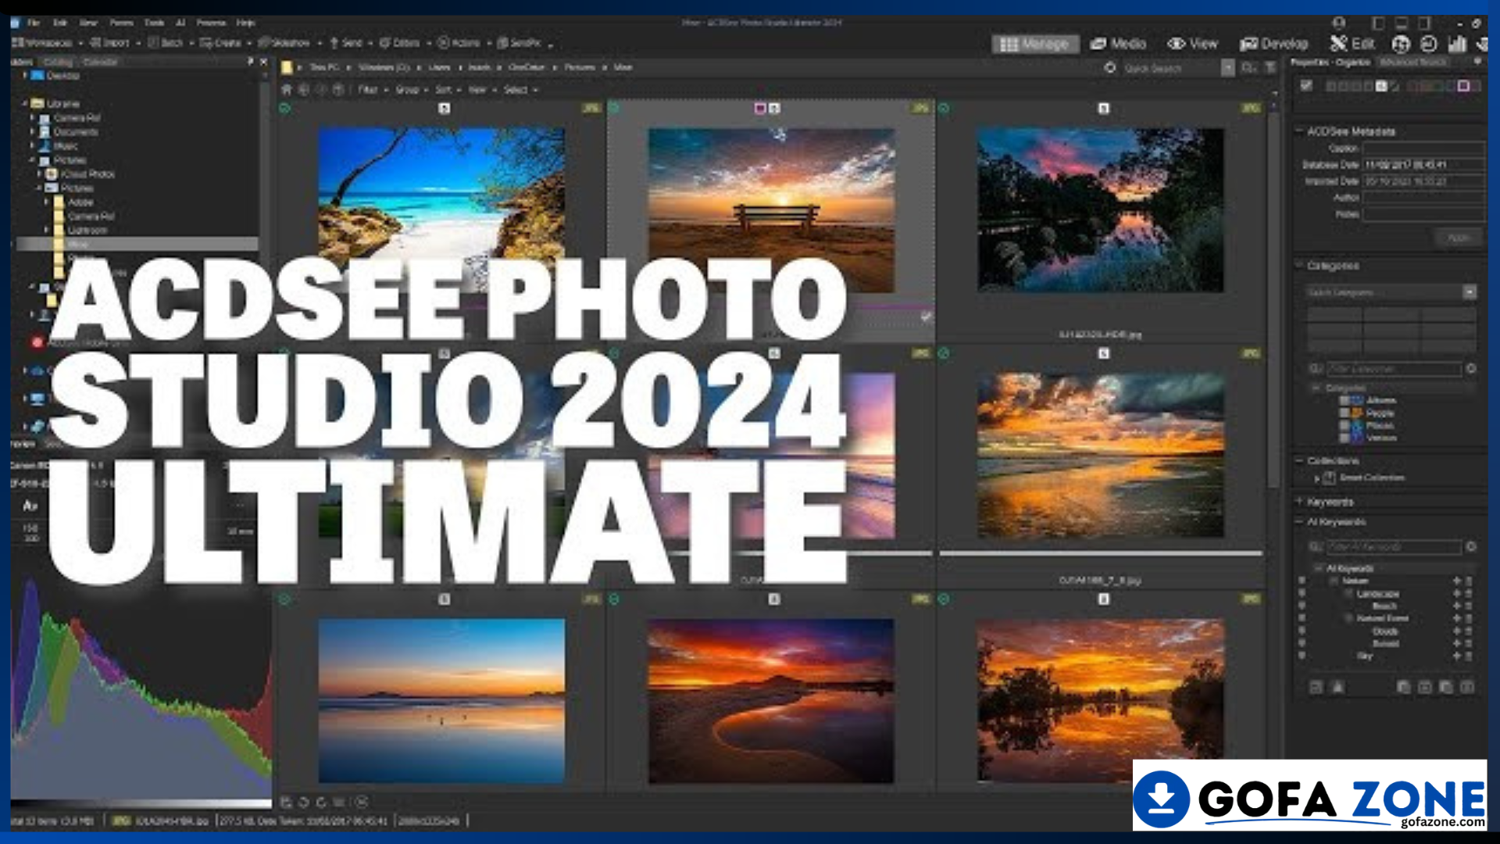
Task: Check the Albums category checkbox
Action: [1345, 401]
